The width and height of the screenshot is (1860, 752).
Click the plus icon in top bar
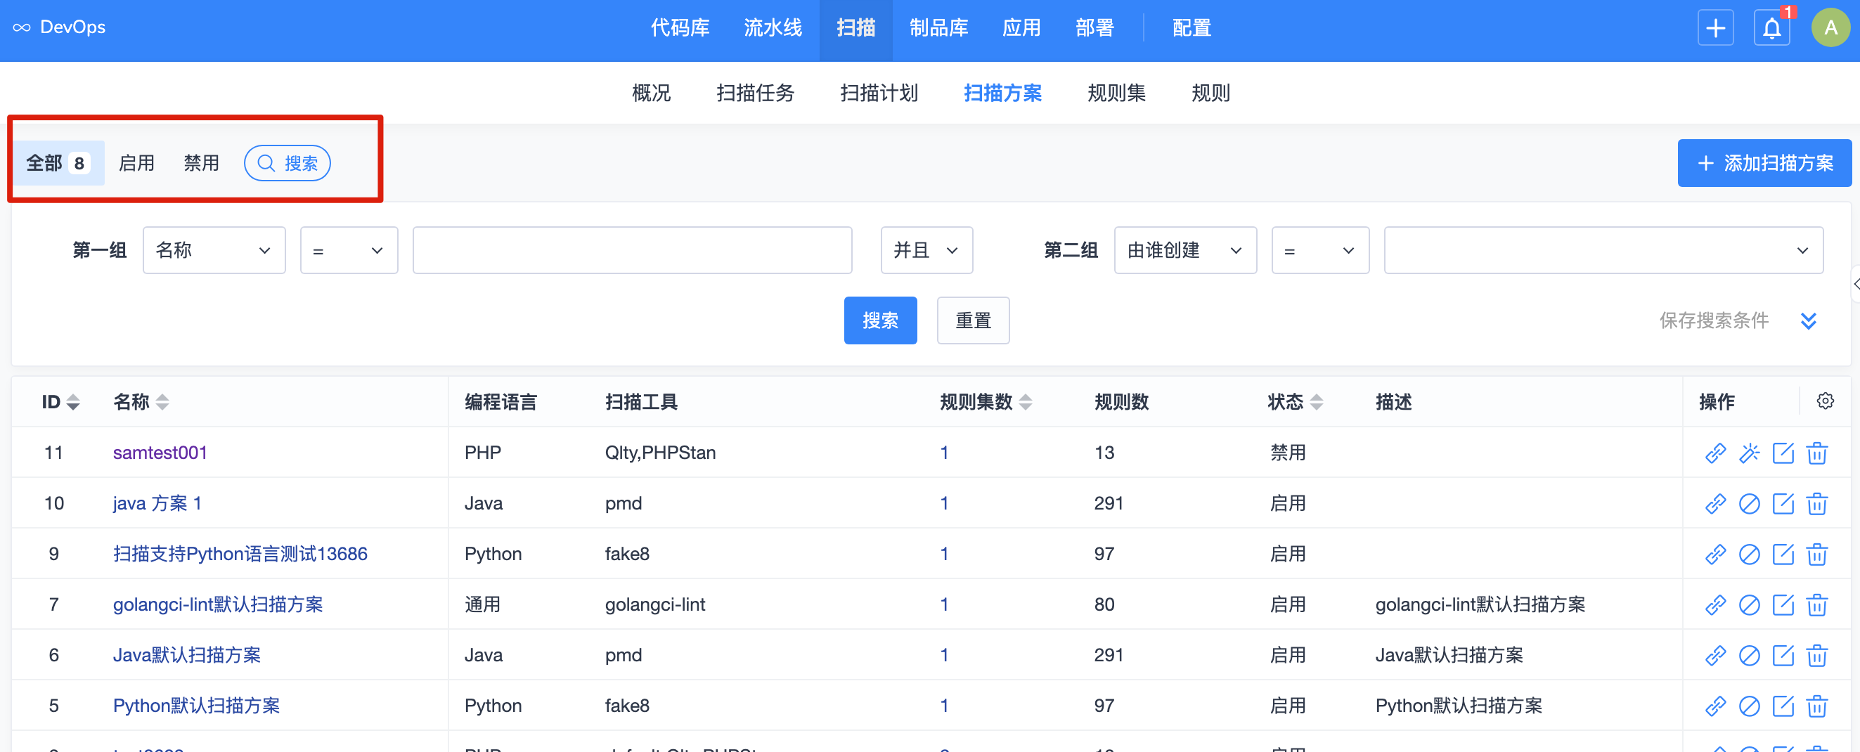(1715, 29)
